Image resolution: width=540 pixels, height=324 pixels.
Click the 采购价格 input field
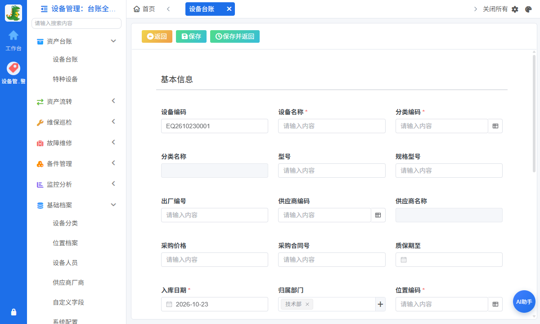pyautogui.click(x=215, y=260)
